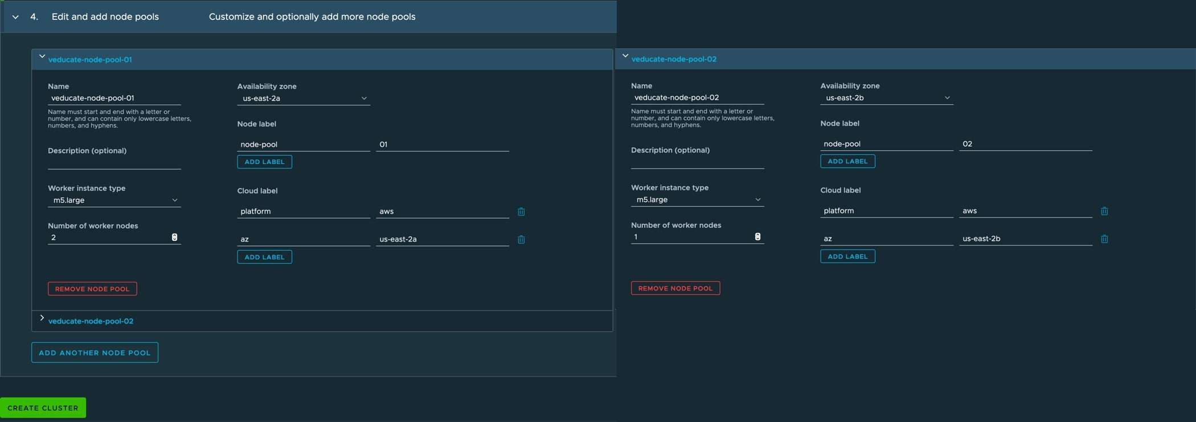
Task: Open Availability zone dropdown showing us-east-2a
Action: [304, 99]
